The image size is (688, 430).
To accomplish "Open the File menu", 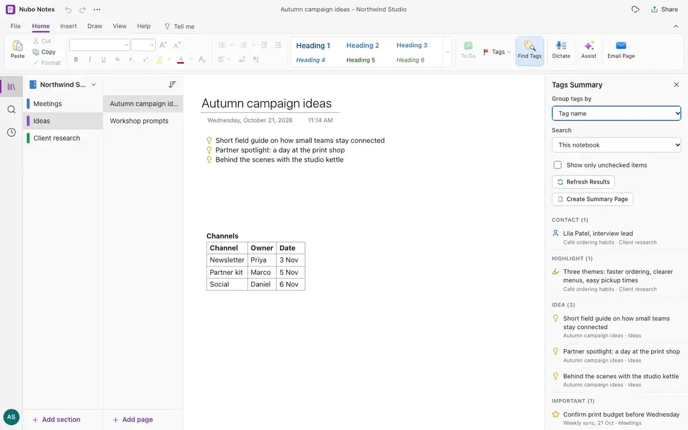I will (15, 26).
